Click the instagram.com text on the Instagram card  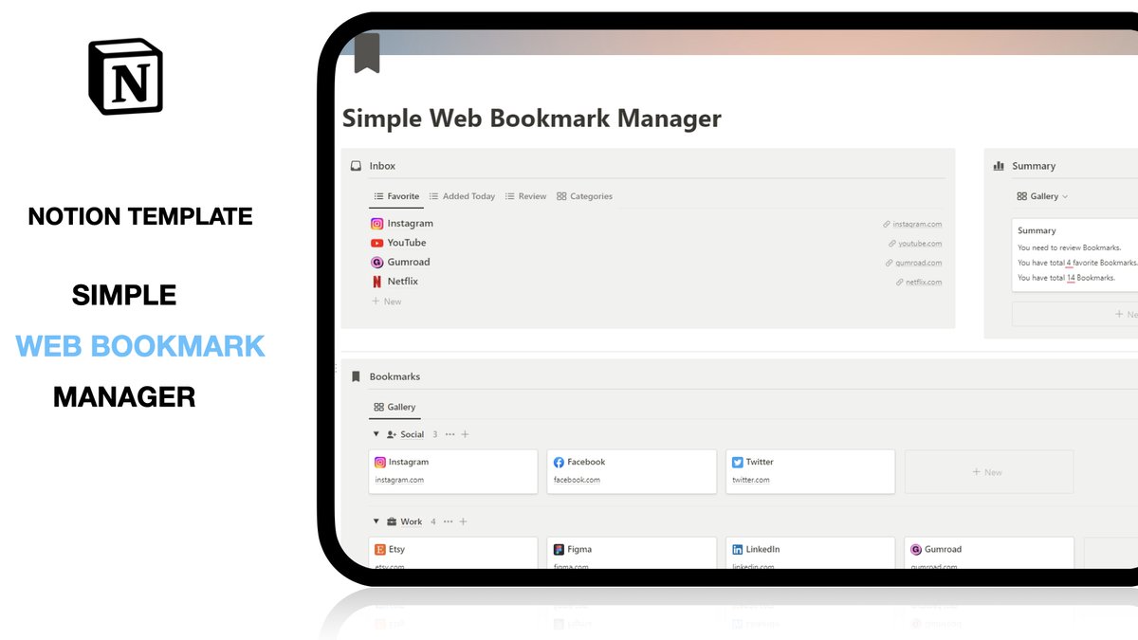(x=399, y=480)
